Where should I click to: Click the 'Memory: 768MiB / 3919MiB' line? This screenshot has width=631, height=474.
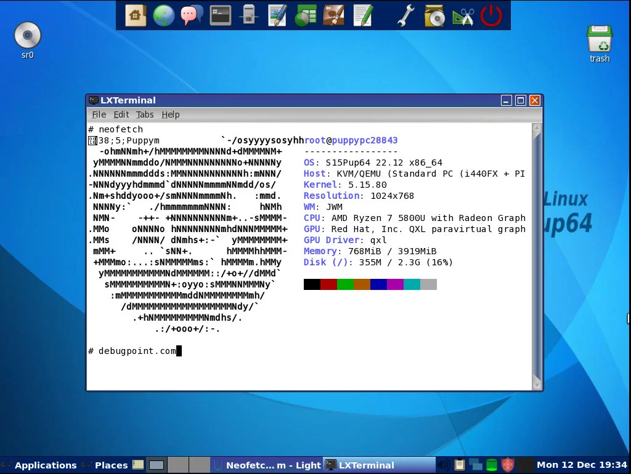370,251
